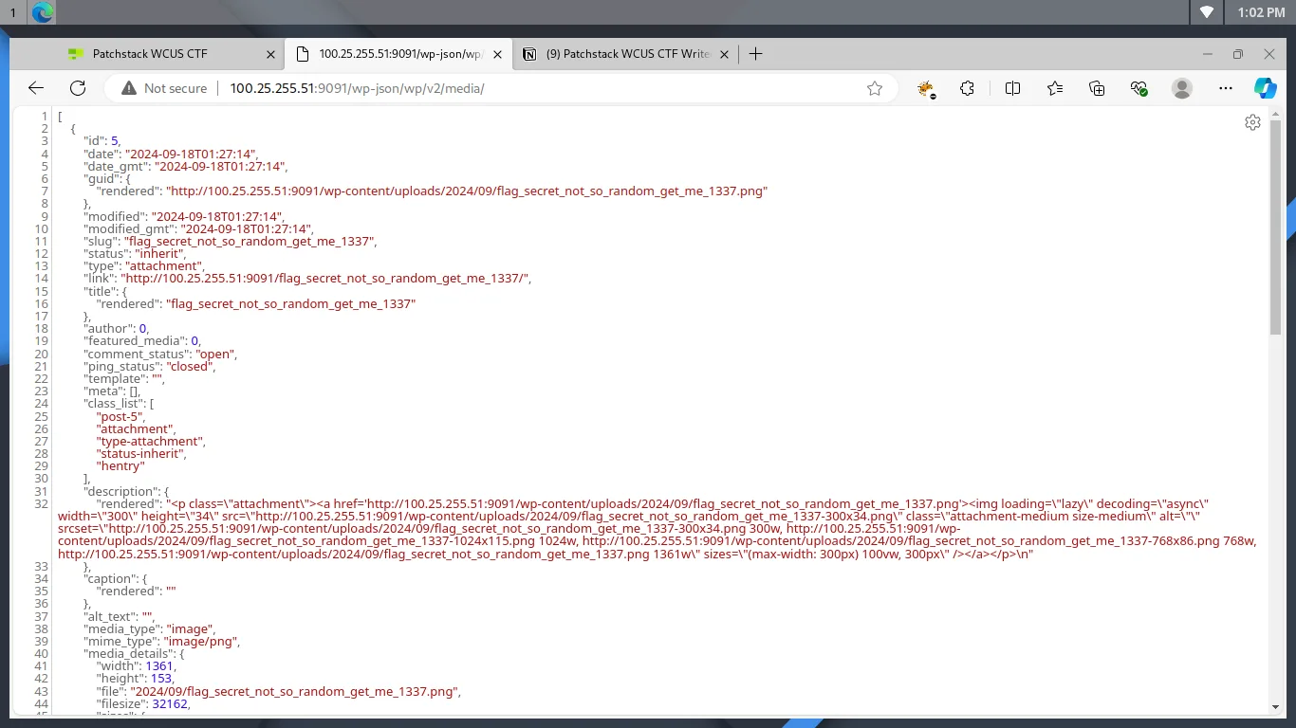Image resolution: width=1296 pixels, height=728 pixels.
Task: Click the scrollbar up arrow
Action: (1275, 115)
